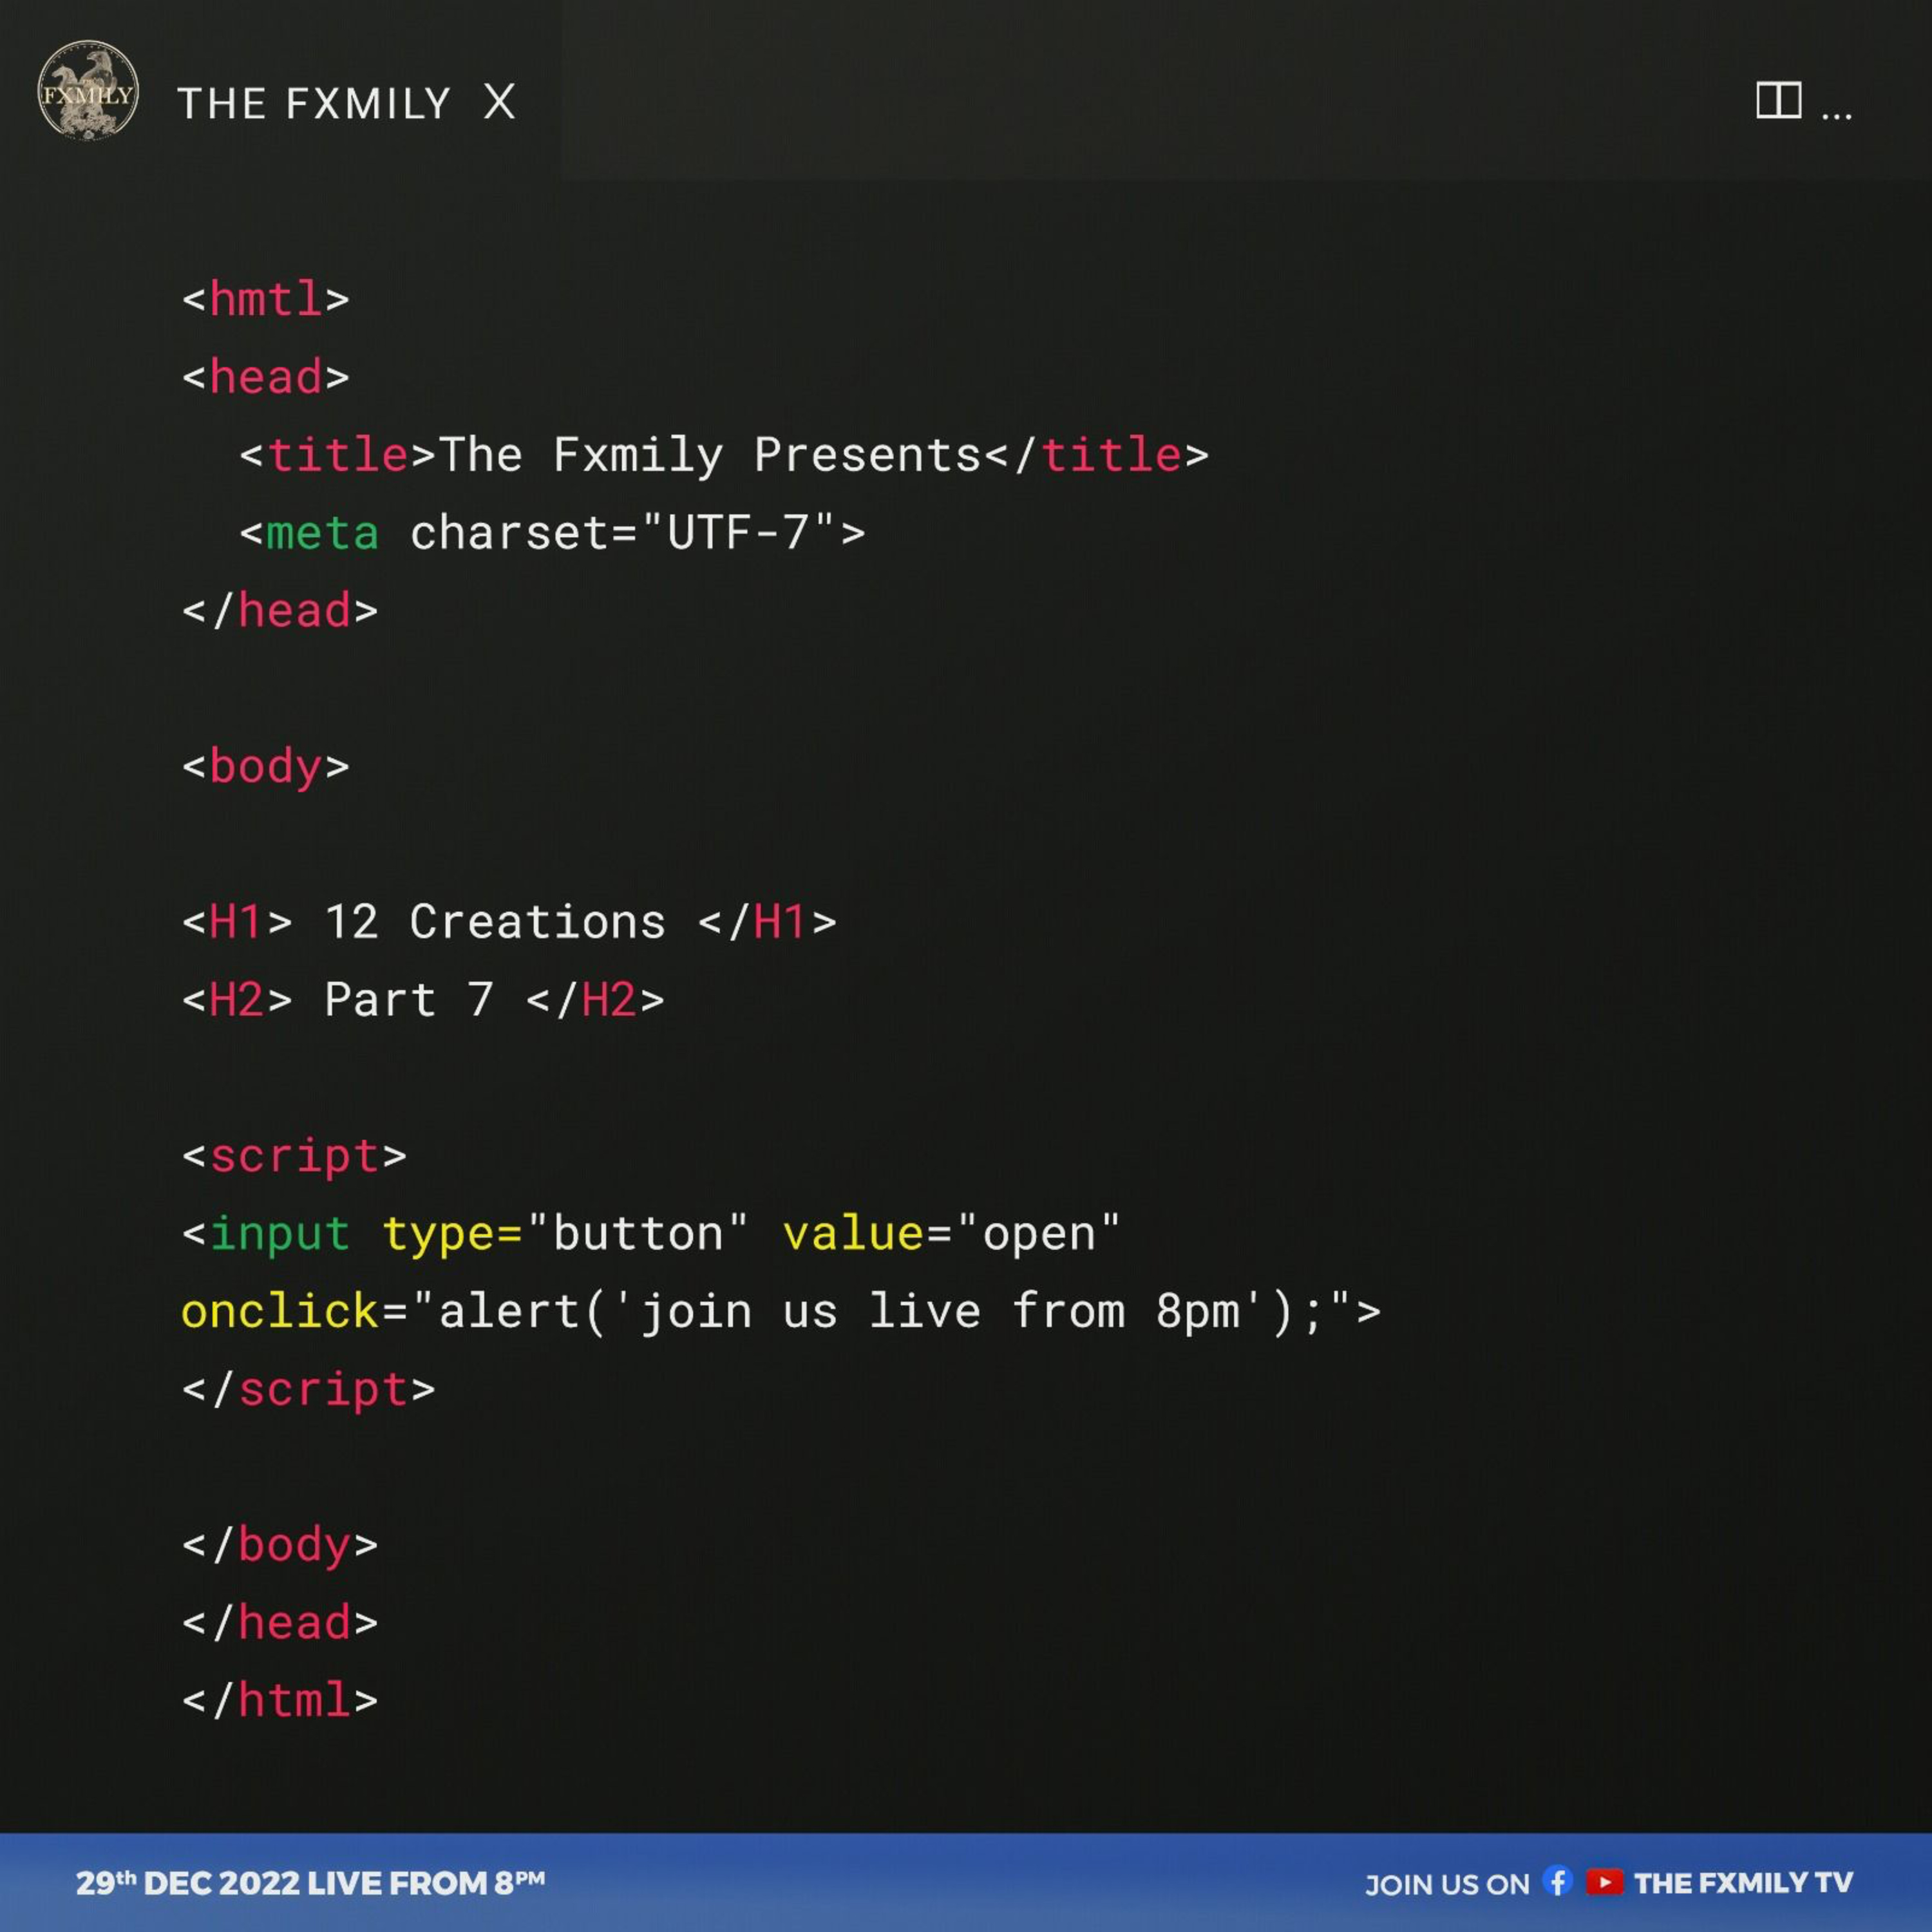Click the input type button line
Viewport: 1932px width, 1932px height.
pyautogui.click(x=650, y=1234)
